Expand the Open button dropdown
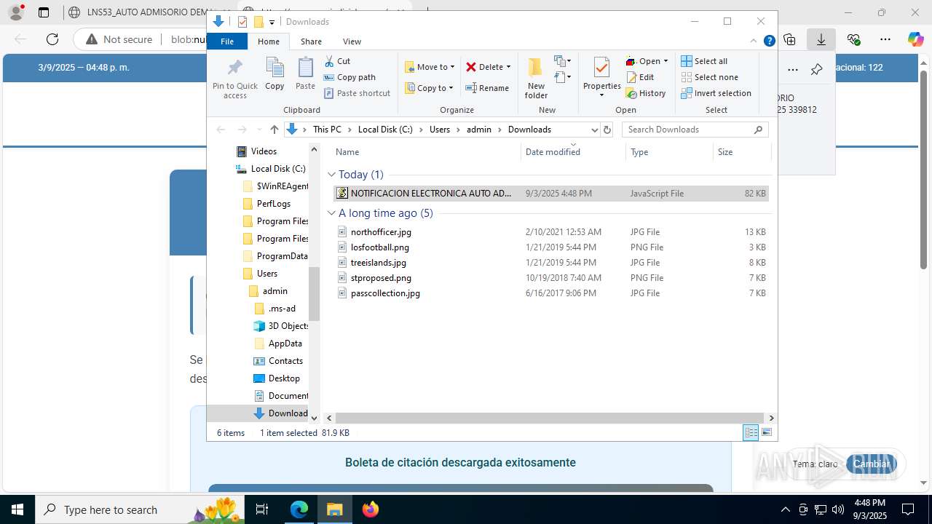This screenshot has height=524, width=932. click(666, 61)
